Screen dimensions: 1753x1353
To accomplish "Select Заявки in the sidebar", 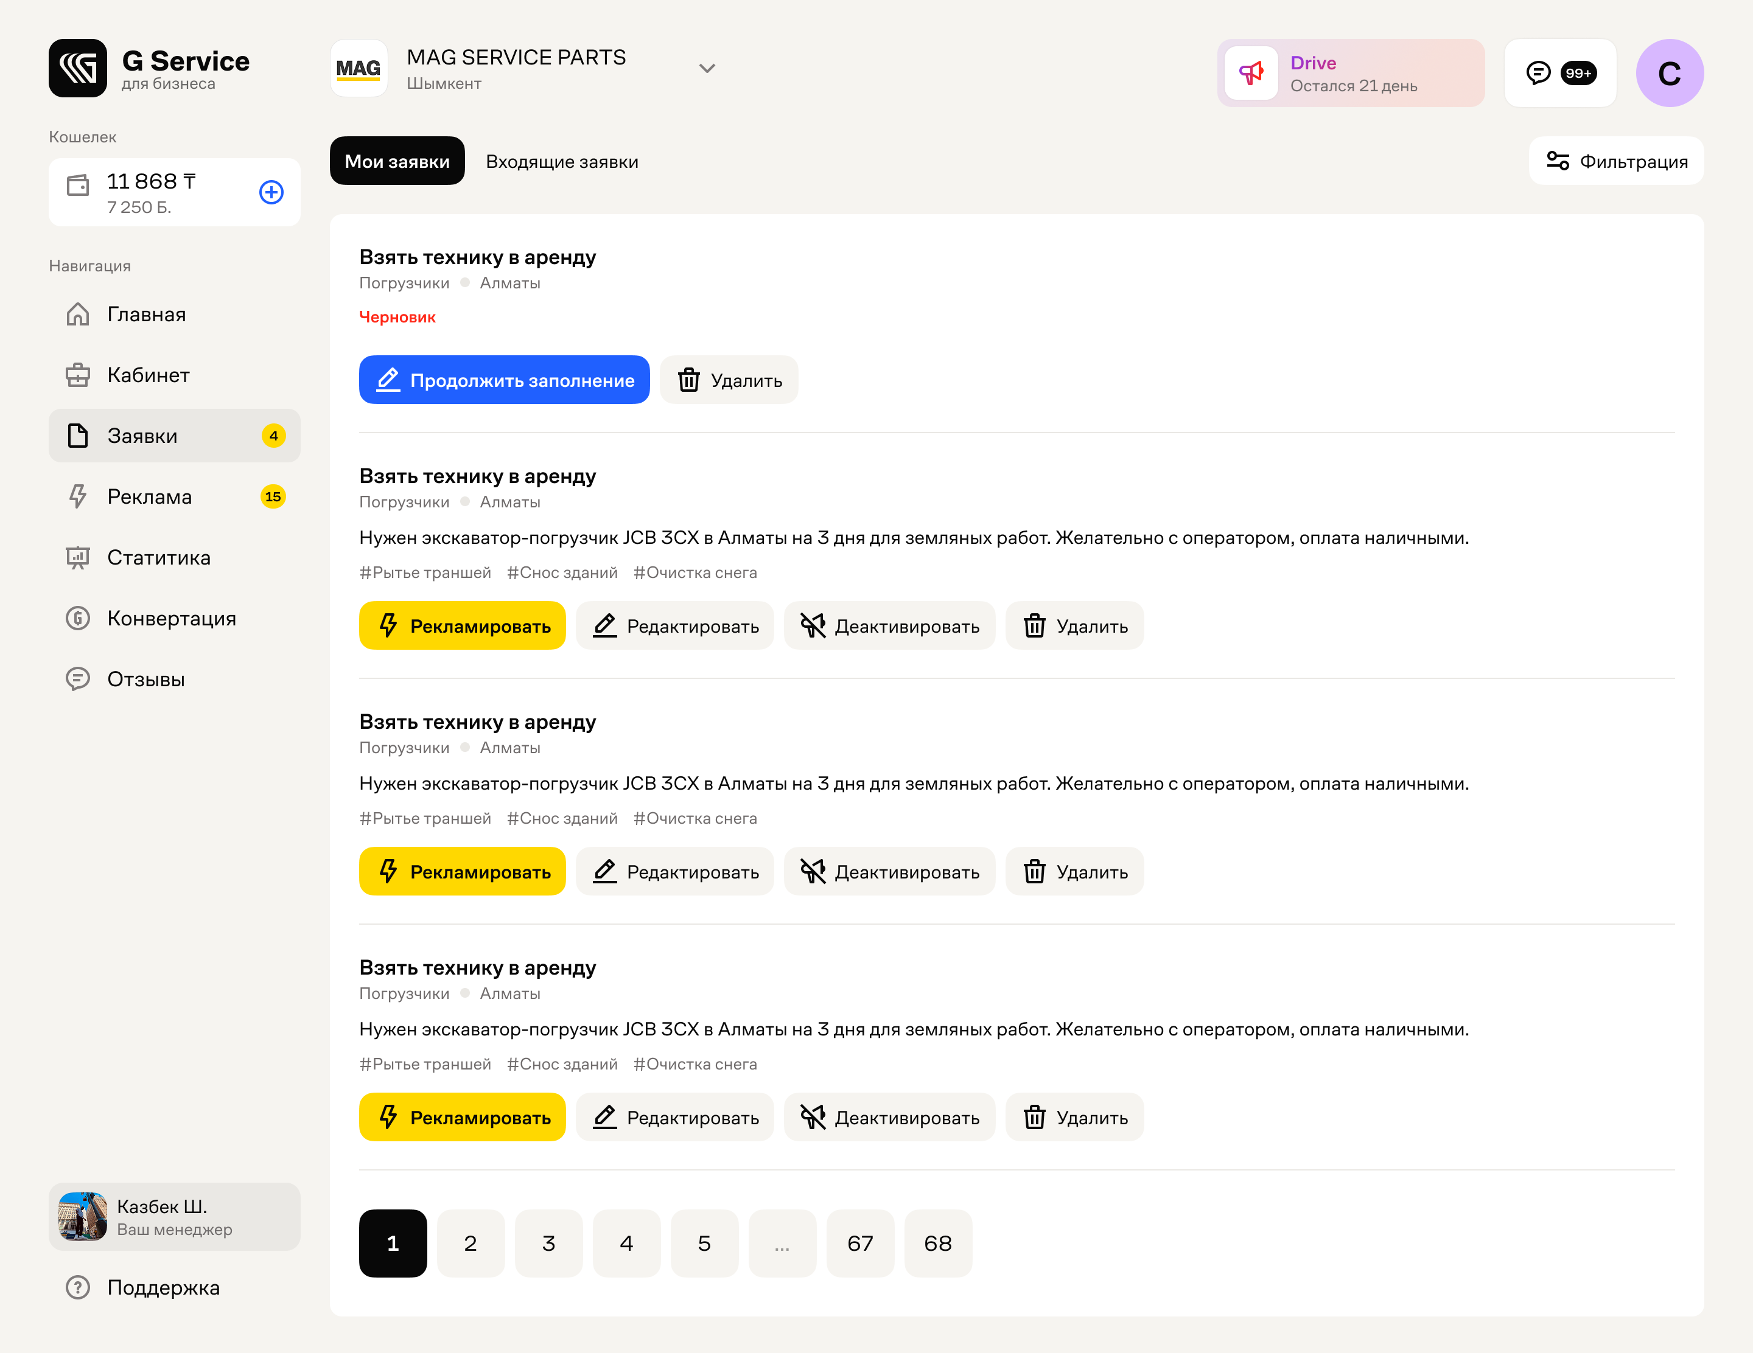I will pyautogui.click(x=174, y=436).
